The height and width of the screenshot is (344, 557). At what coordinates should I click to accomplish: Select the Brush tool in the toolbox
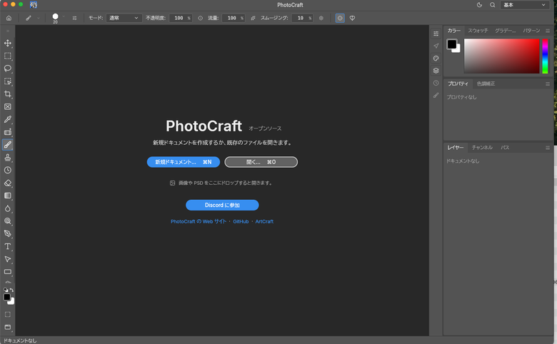point(7,145)
